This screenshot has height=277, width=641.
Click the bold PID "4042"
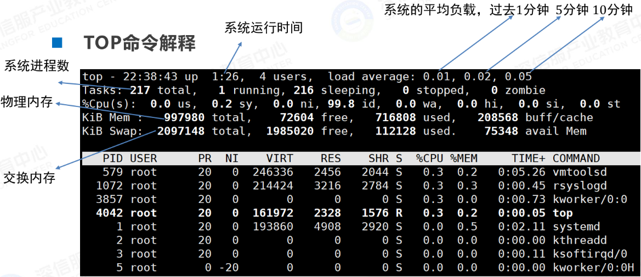point(110,213)
